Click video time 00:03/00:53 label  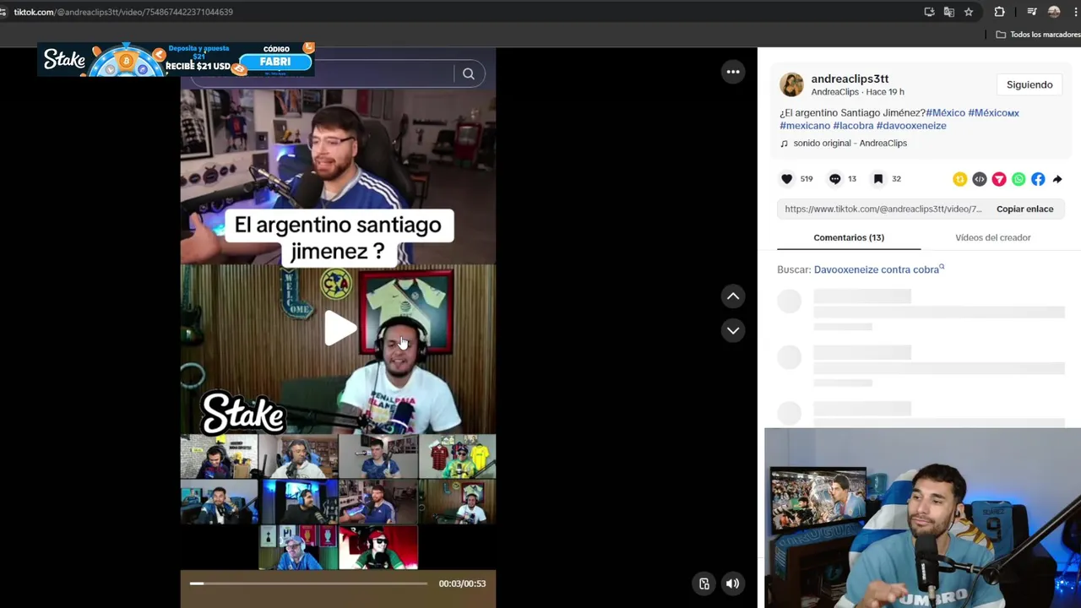pyautogui.click(x=462, y=584)
